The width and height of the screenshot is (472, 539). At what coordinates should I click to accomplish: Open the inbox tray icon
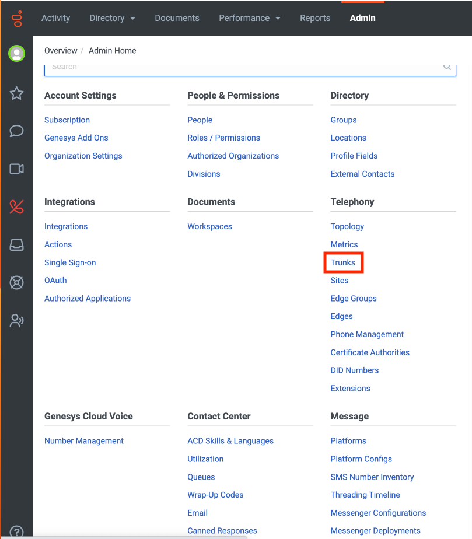tap(16, 245)
